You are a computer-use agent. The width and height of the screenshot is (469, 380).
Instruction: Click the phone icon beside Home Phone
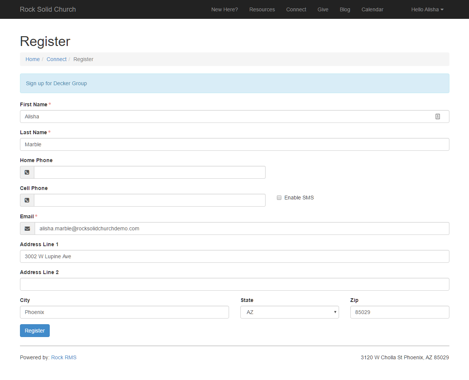click(27, 172)
